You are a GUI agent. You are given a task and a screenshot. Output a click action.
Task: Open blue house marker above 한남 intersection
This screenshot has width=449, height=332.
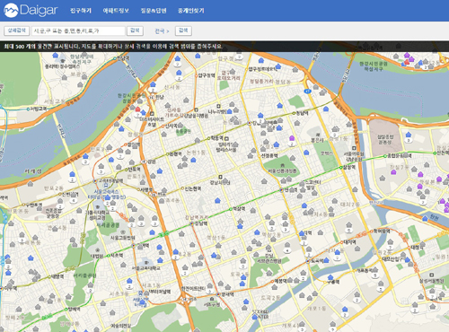tap(153, 84)
